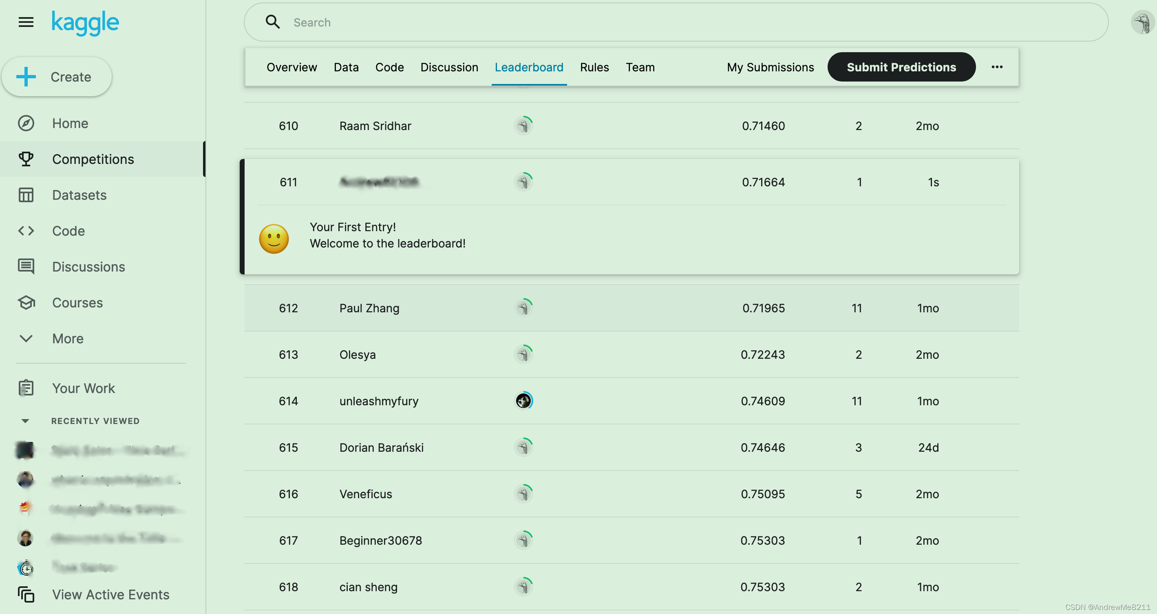Open the three-dot options menu
The height and width of the screenshot is (614, 1157).
(x=997, y=67)
